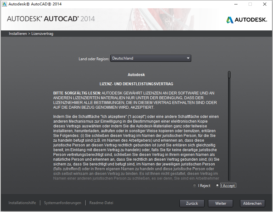Image resolution: width=273 pixels, height=212 pixels.
Task: Open the Land oder Region dropdown
Action: (x=151, y=58)
